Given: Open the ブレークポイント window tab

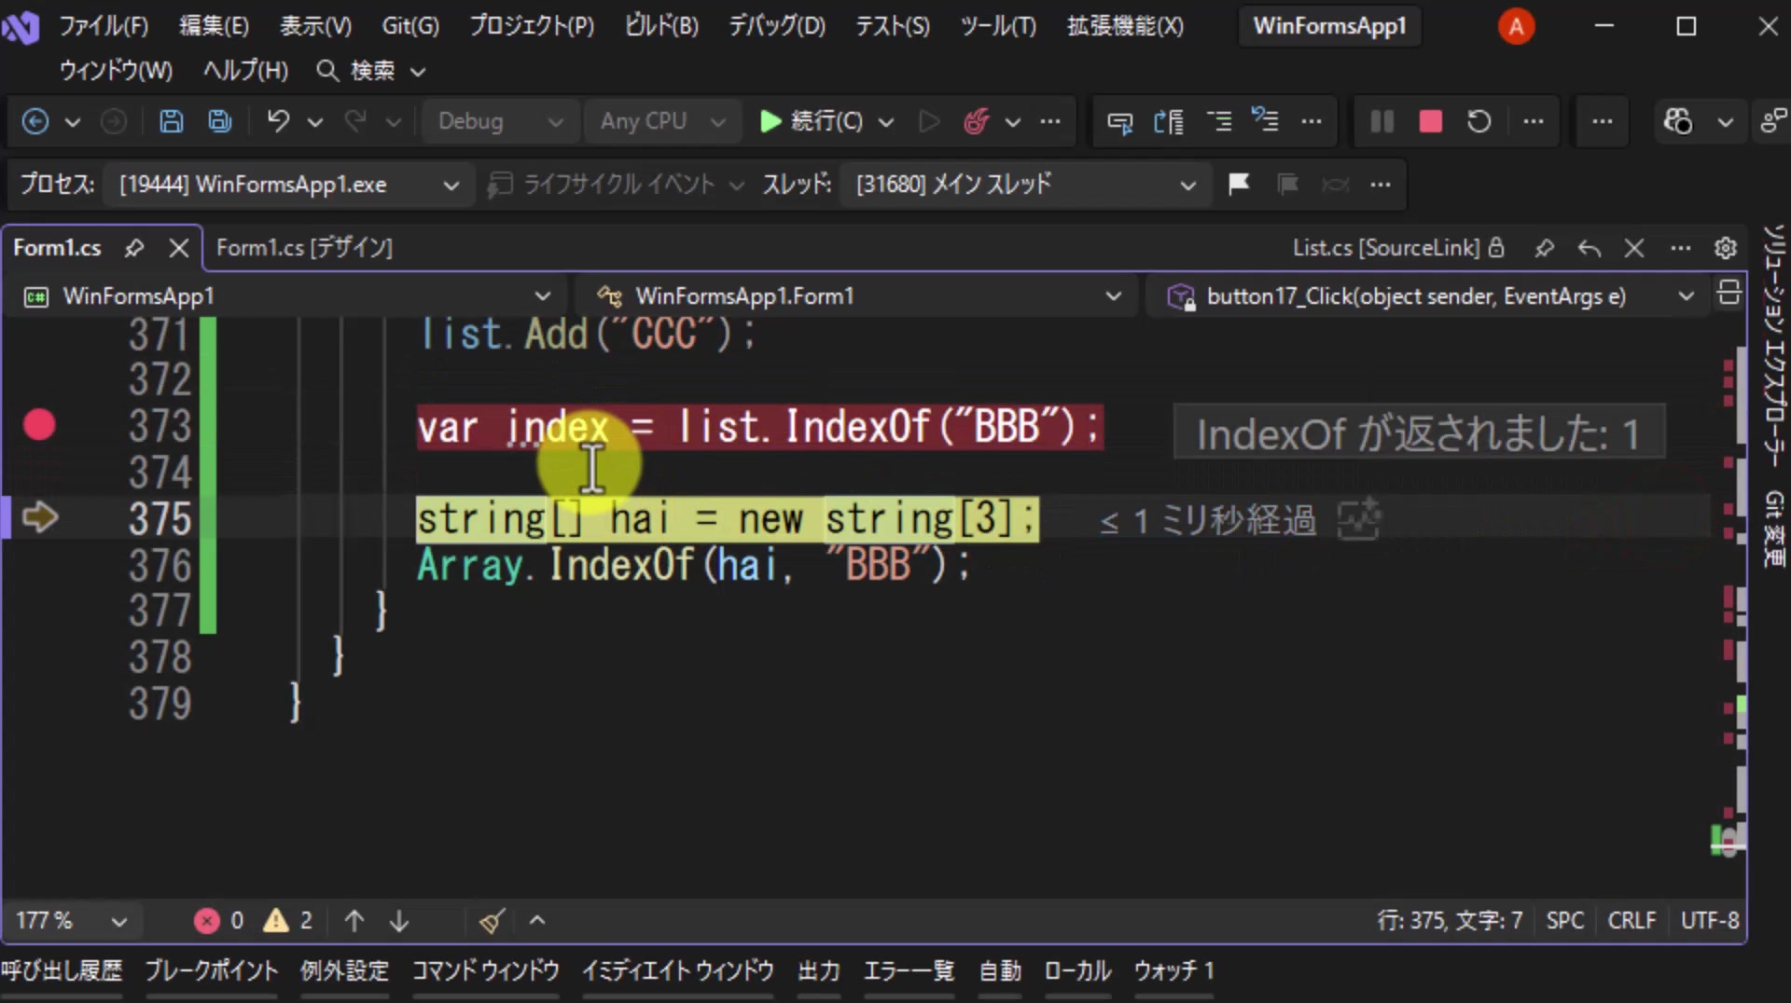Looking at the screenshot, I should pos(212,971).
